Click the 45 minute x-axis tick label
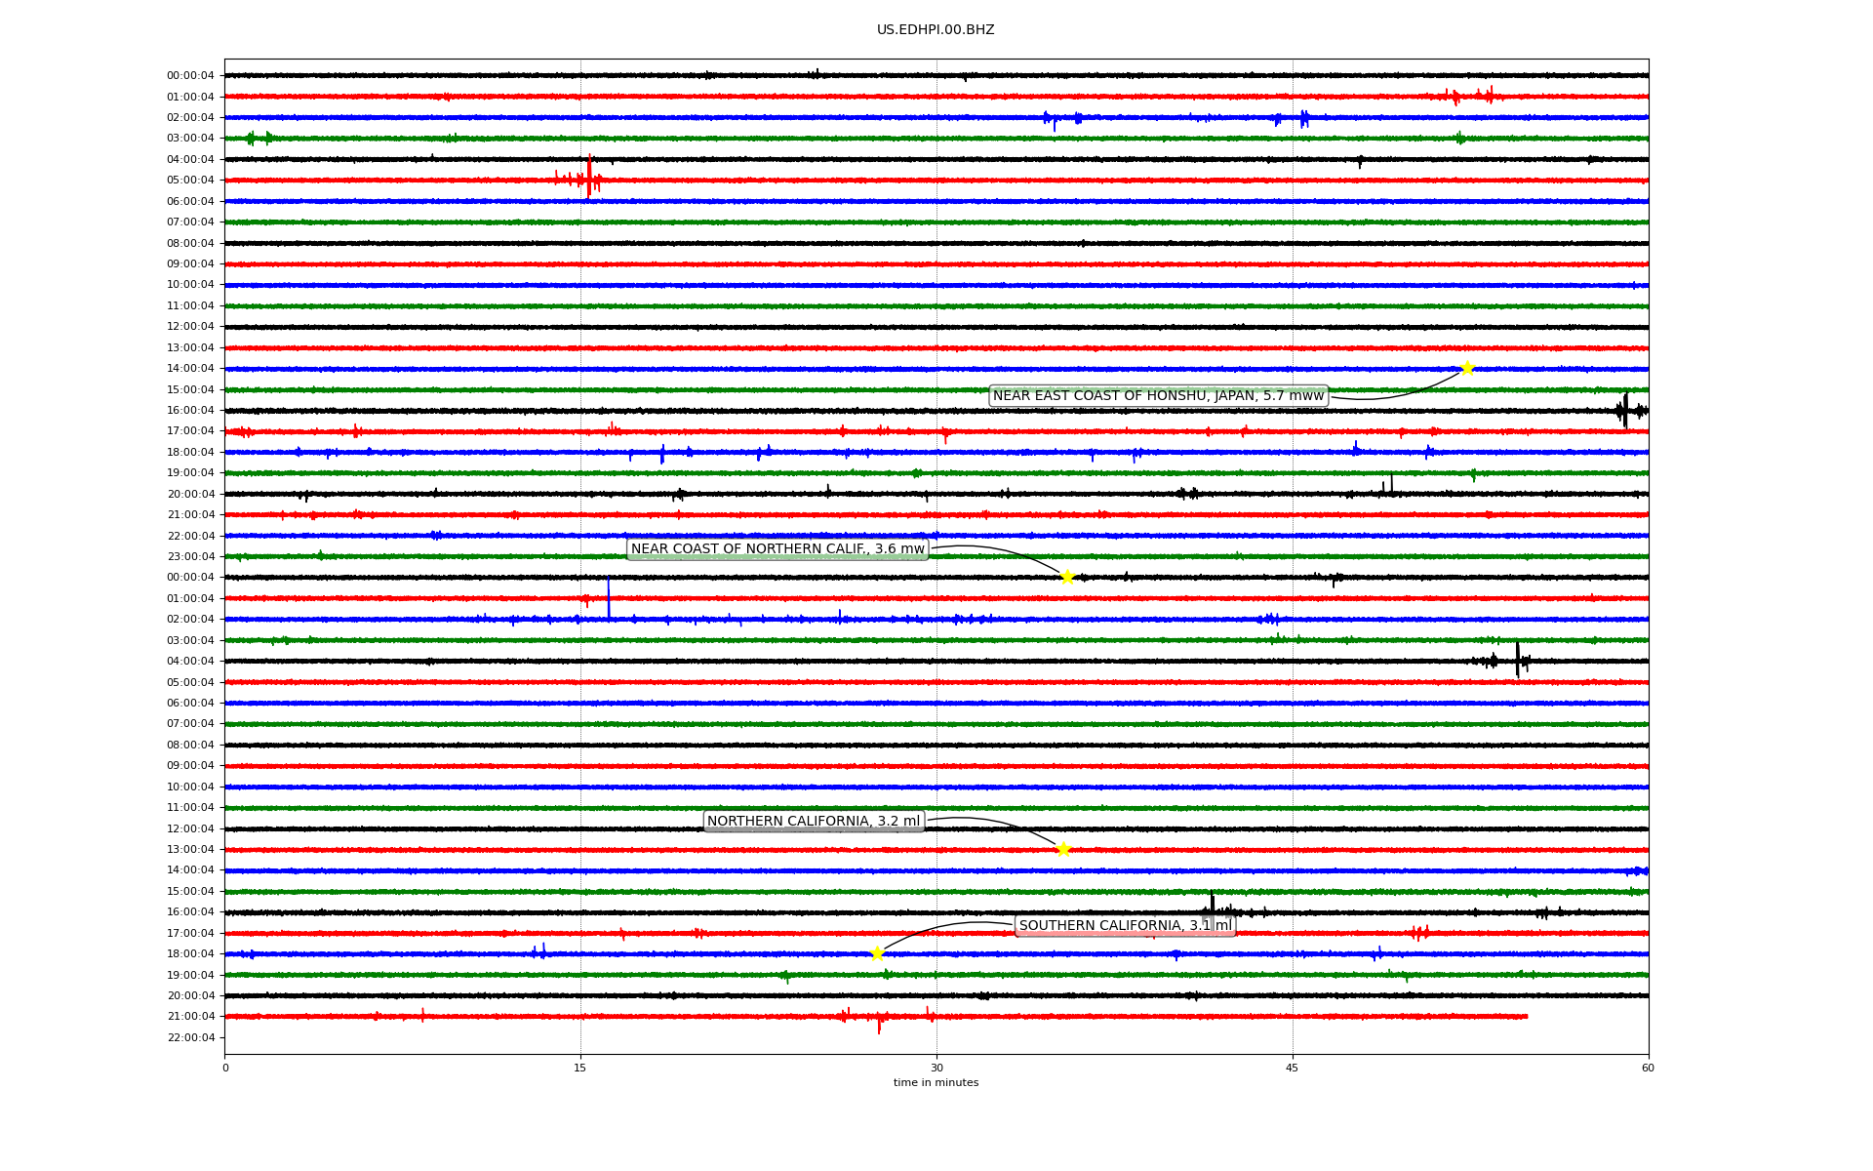The height and width of the screenshot is (1171, 1873). [x=1293, y=1068]
